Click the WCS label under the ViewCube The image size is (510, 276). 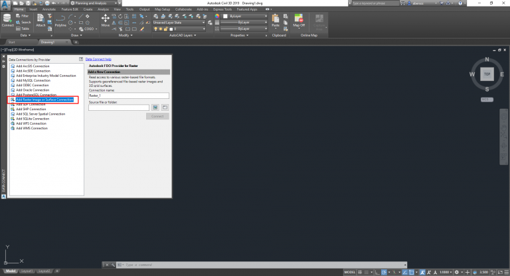487,100
